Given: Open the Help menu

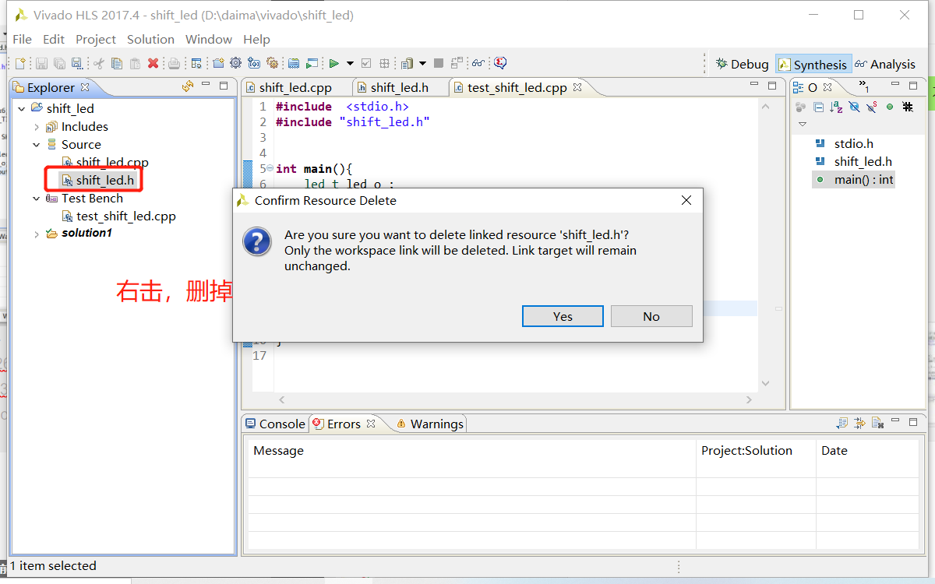Looking at the screenshot, I should point(256,39).
